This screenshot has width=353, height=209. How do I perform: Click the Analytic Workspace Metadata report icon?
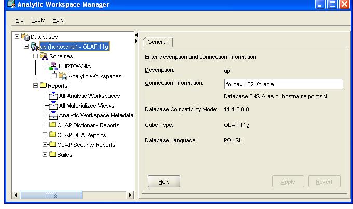(53, 115)
